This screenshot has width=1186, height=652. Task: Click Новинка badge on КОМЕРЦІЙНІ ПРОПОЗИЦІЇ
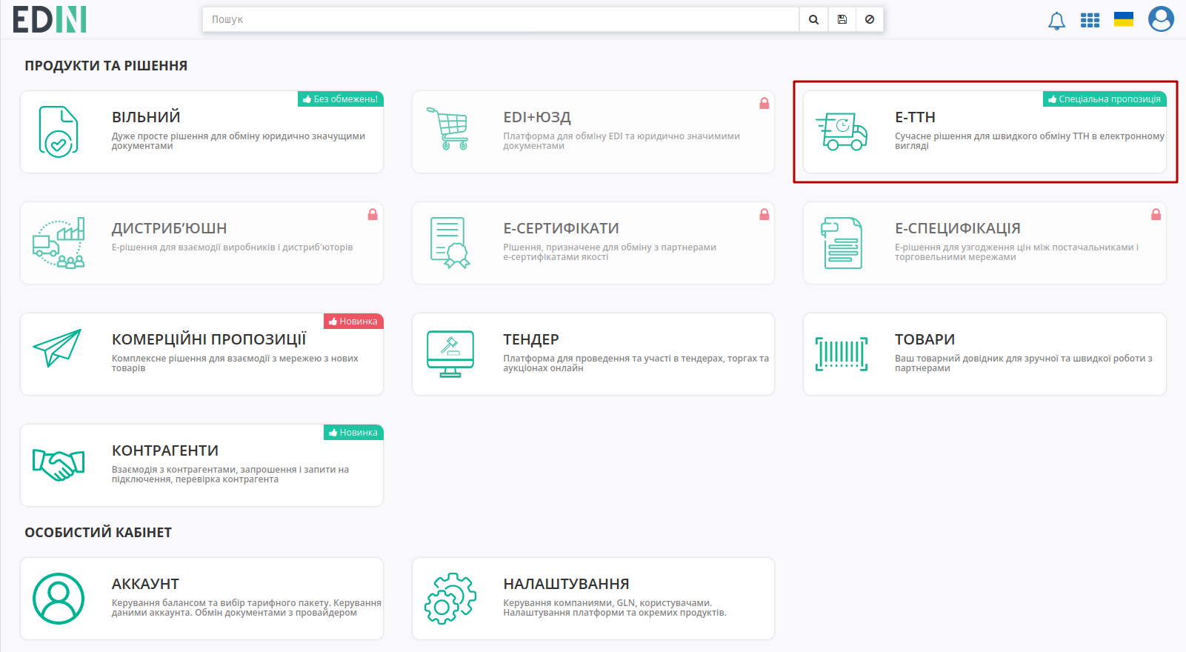click(x=353, y=321)
